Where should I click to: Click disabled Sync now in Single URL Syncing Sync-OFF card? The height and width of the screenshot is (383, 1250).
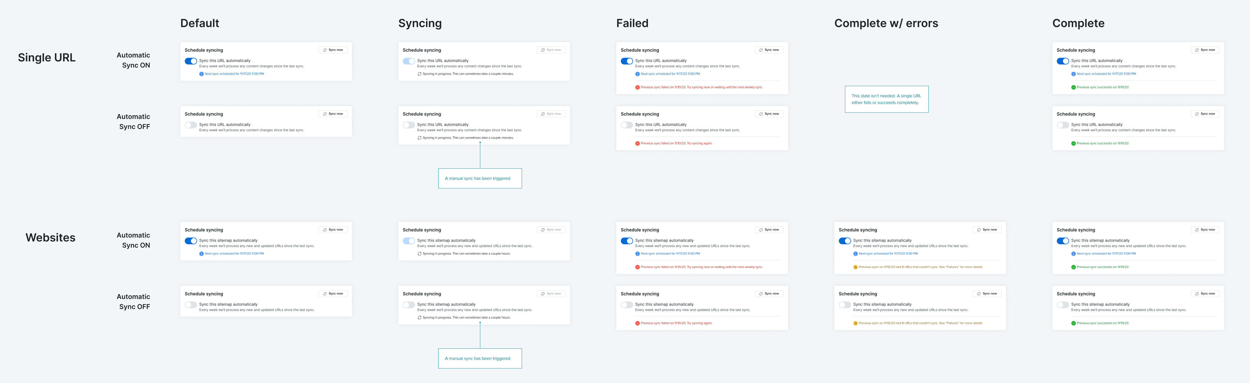click(x=551, y=114)
